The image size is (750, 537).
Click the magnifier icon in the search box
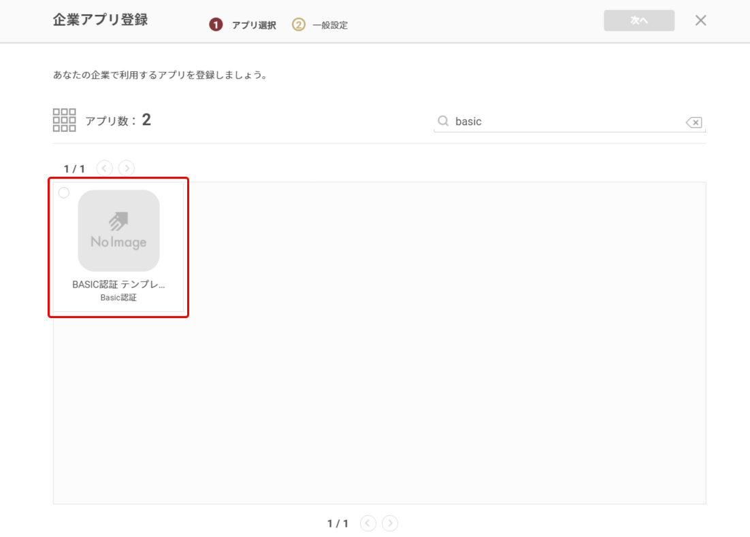pos(443,121)
